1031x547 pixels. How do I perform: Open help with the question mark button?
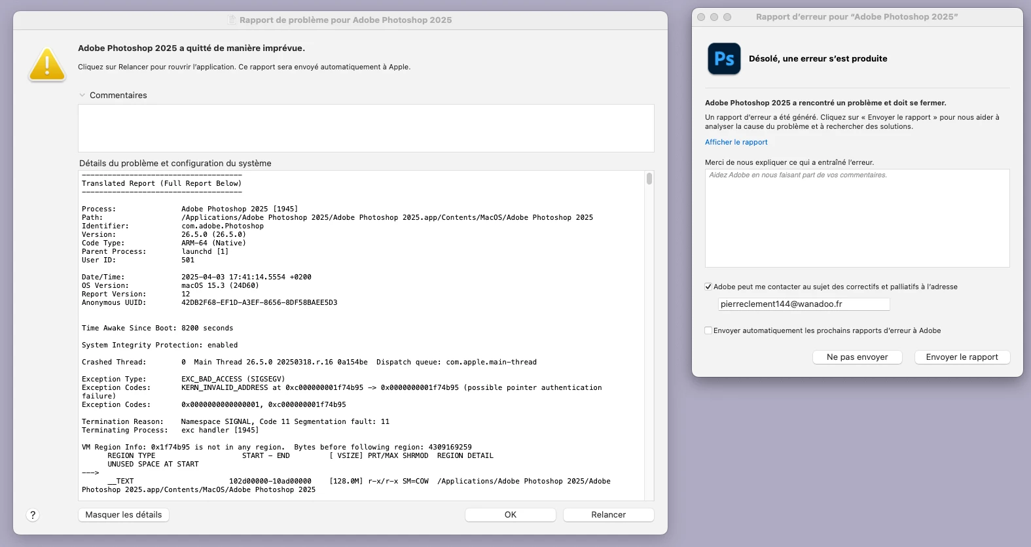(33, 515)
